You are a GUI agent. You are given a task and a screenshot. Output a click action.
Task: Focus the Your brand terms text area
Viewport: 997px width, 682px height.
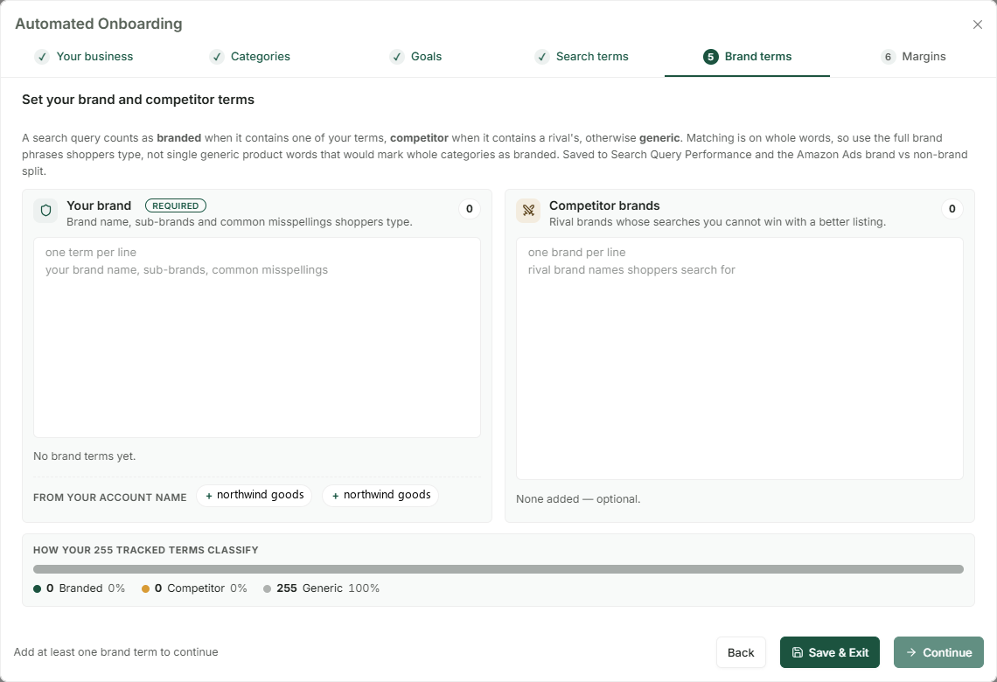pos(257,338)
